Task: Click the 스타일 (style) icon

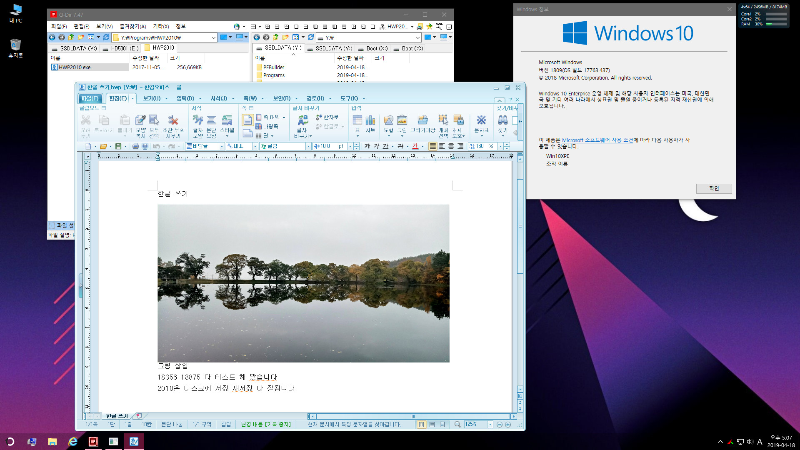Action: [227, 126]
